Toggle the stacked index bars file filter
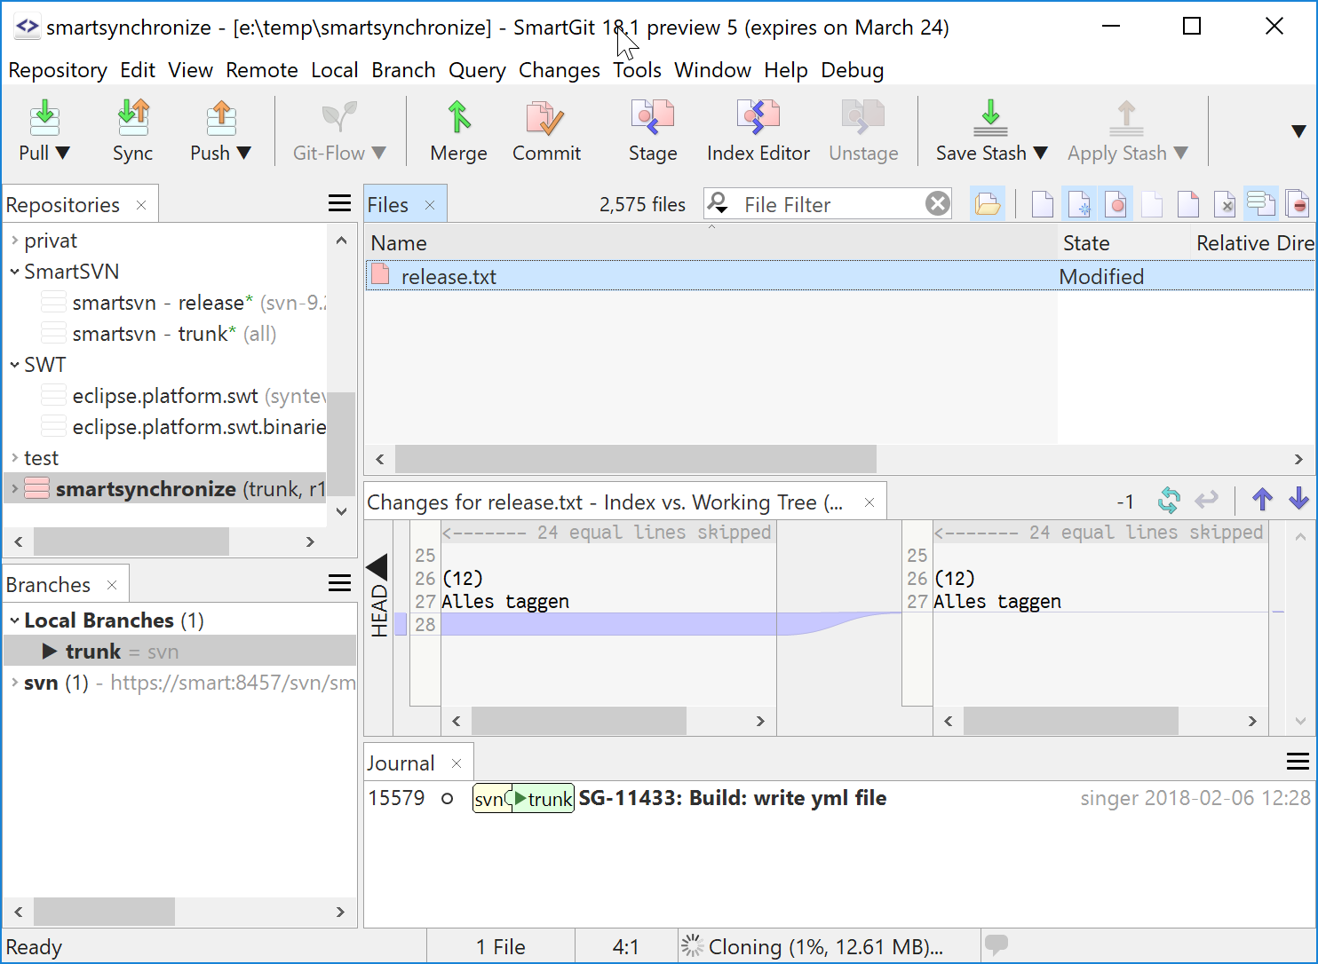The height and width of the screenshot is (964, 1318). 1261,204
